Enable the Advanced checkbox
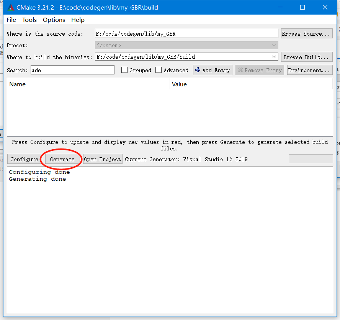 [159, 70]
